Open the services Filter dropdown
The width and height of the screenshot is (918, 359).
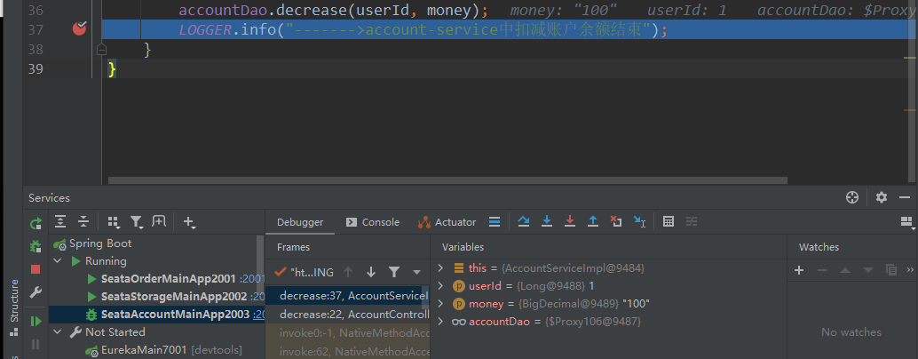pos(137,221)
